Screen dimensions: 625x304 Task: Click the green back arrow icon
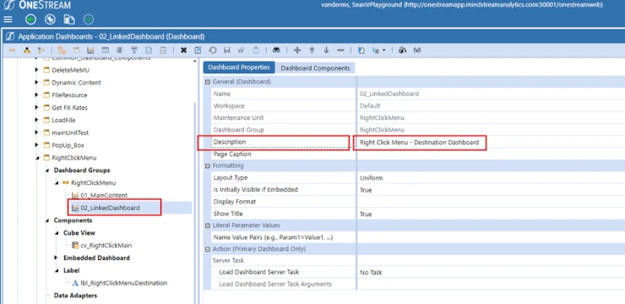tap(30, 19)
